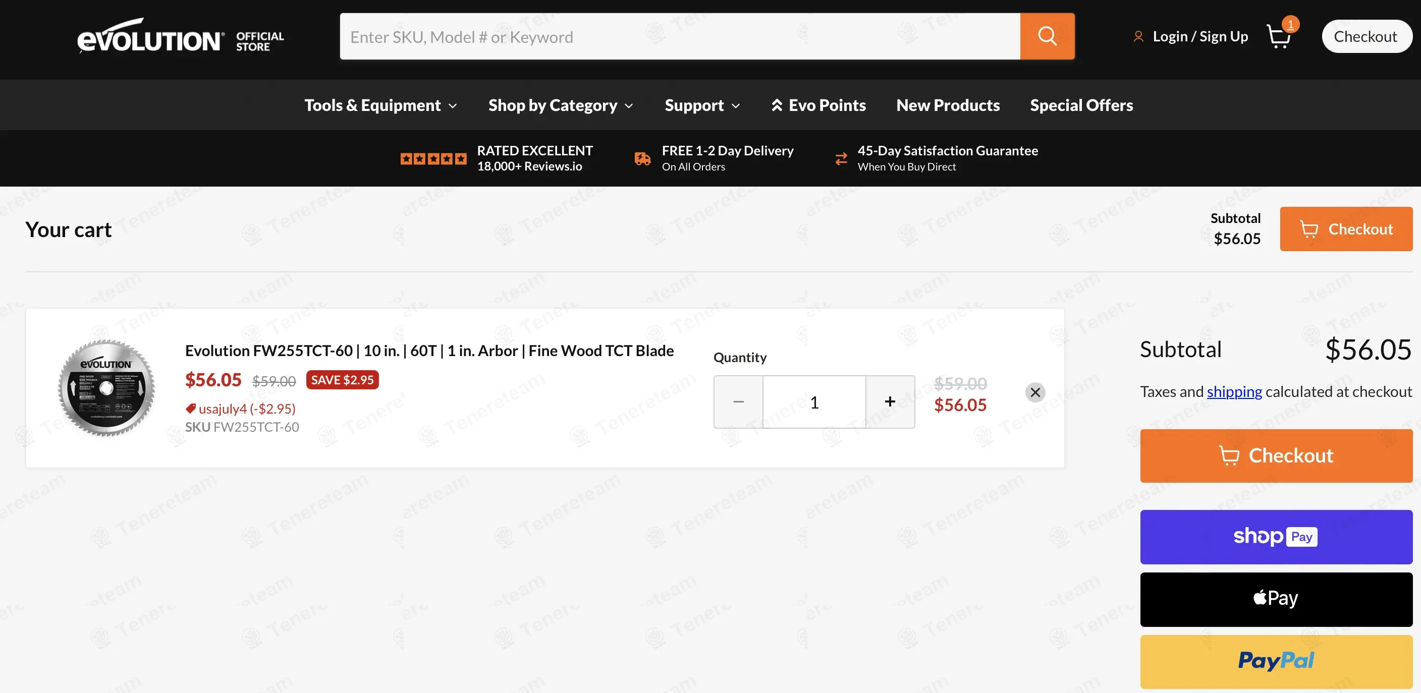Click the user icon beside Login

[1138, 36]
